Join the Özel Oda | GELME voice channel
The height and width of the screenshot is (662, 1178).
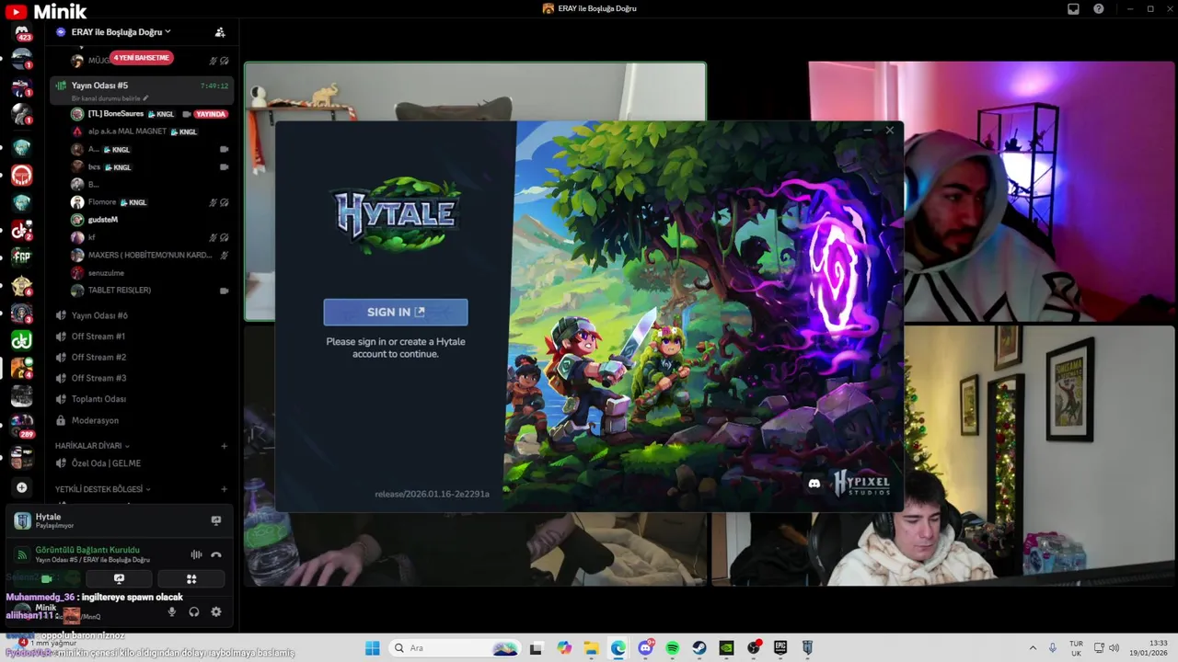point(106,463)
